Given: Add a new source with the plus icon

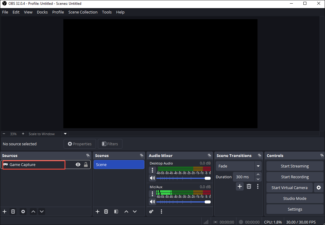Looking at the screenshot, I should pos(4,212).
